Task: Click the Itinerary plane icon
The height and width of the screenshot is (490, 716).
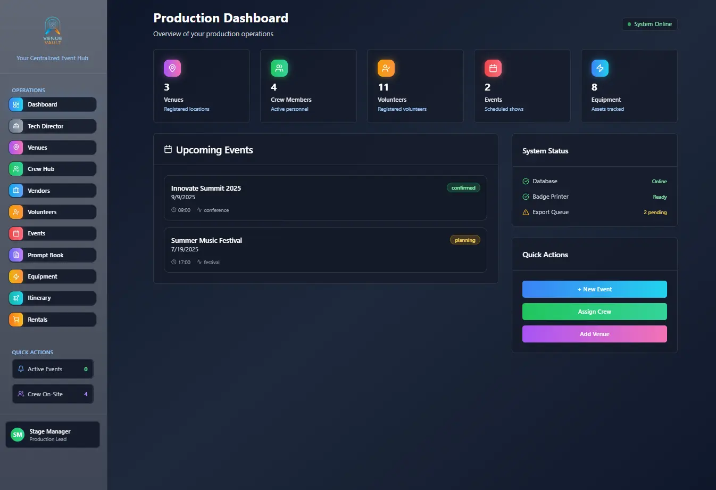Action: click(16, 298)
